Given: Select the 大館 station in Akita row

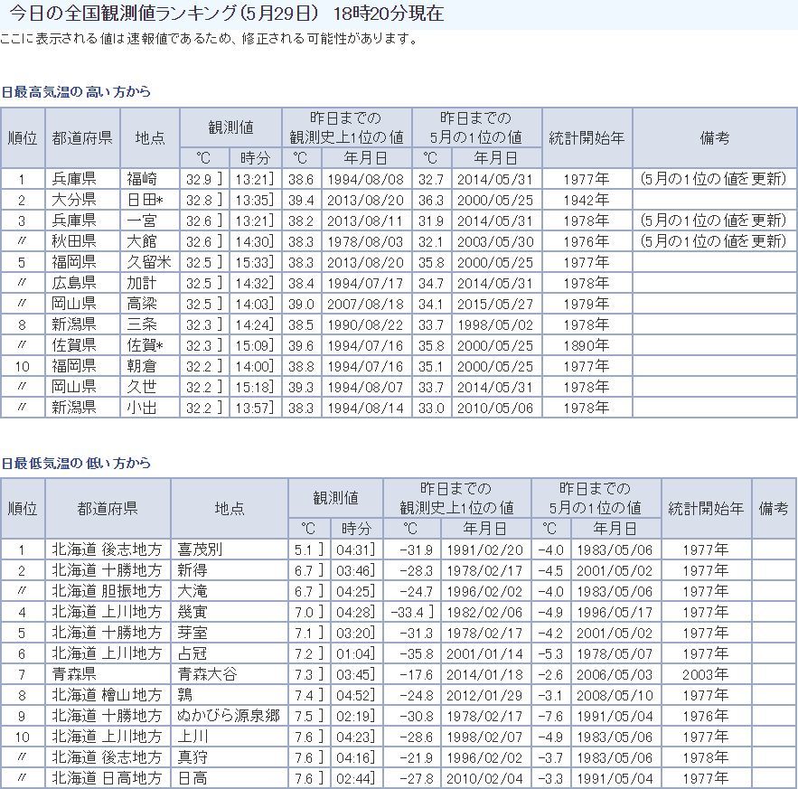Looking at the screenshot, I should (142, 241).
